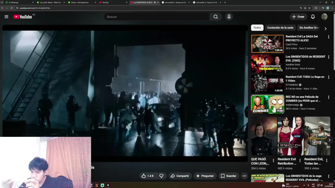This screenshot has height=188, width=335.
Task: Open the notifications bell
Action: pyautogui.click(x=313, y=17)
